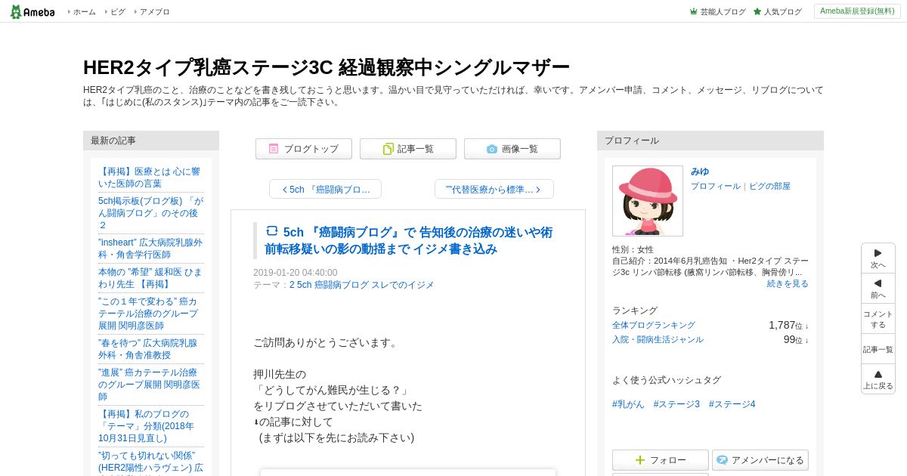
Task: Click hashtag #ステージ4
Action: click(x=732, y=404)
